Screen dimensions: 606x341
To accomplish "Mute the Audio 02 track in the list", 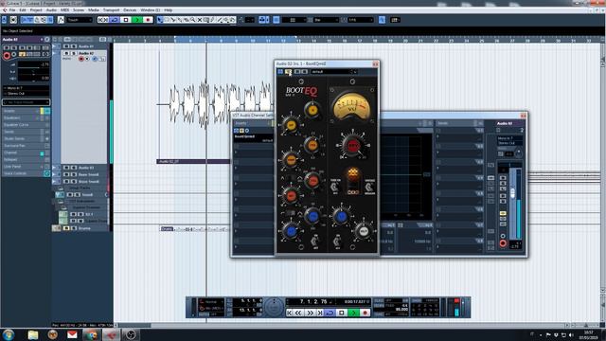I will tap(66, 53).
